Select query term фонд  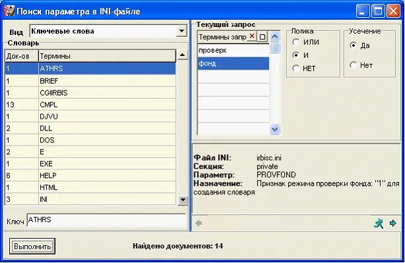pos(233,63)
